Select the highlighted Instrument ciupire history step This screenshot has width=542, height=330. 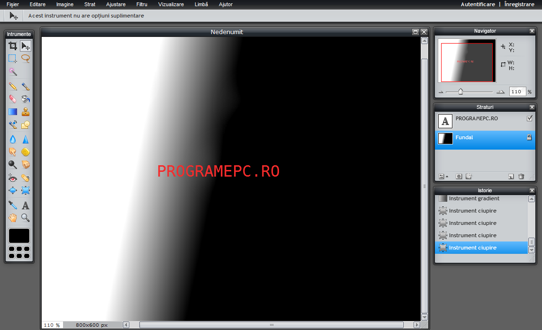click(481, 248)
